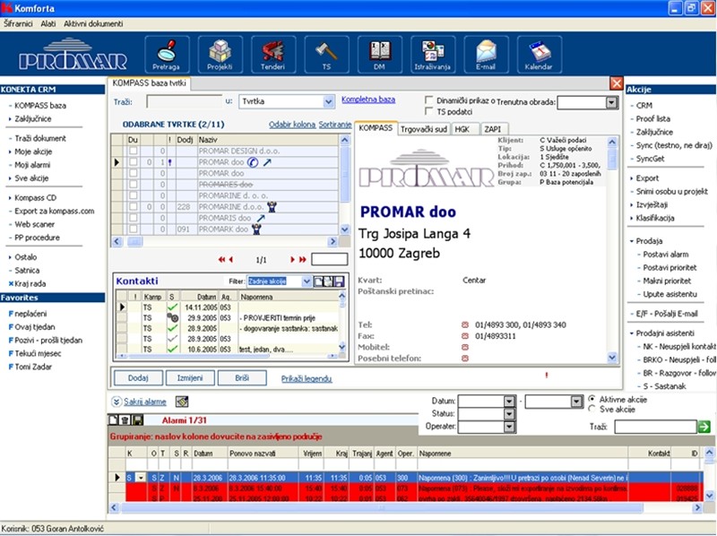
Task: Click the Dodaj button
Action: click(x=138, y=377)
